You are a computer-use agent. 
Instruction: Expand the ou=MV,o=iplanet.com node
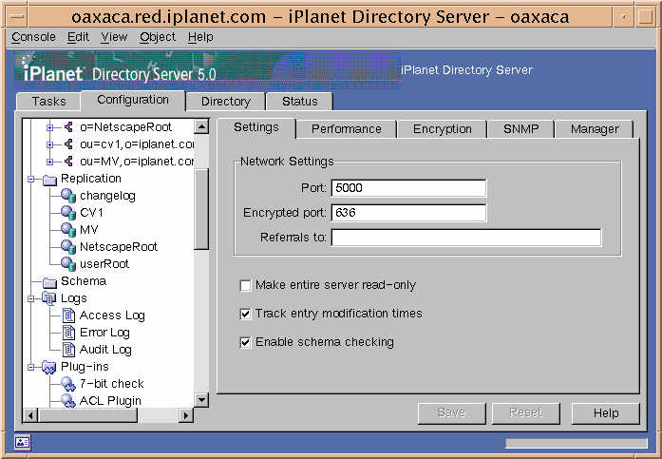pyautogui.click(x=49, y=162)
